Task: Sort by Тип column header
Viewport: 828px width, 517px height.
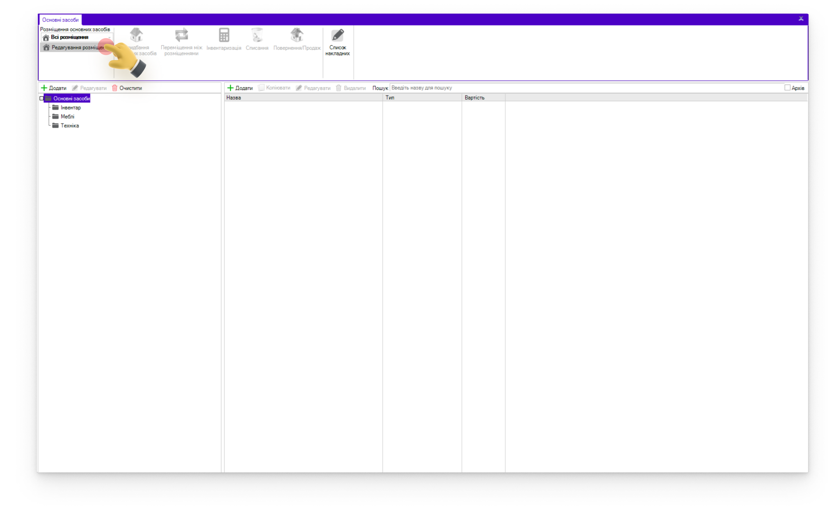Action: point(422,98)
